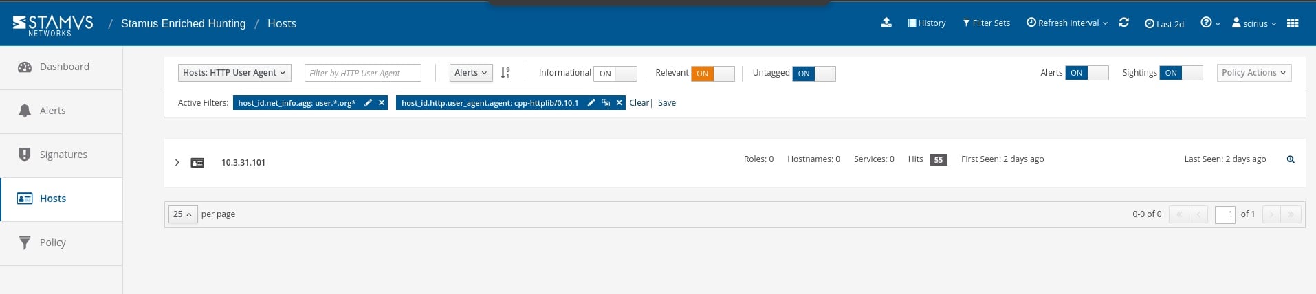Screen dimensions: 1316x294
Task: Open Hosts: HTTP User Agent dropdown
Action: click(234, 73)
